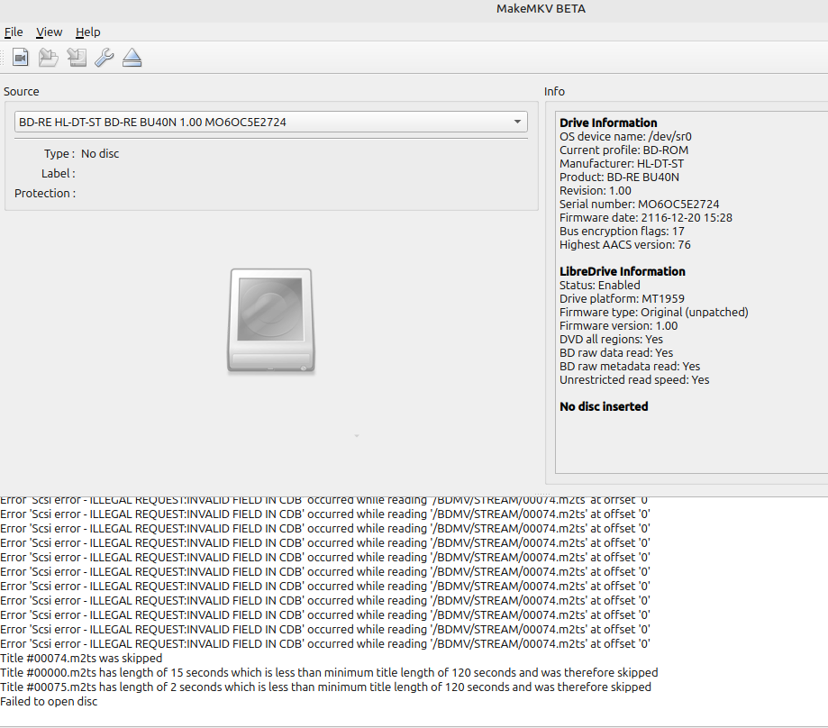
Task: Click 'Title #00074.m2ts was skipped' log entry
Action: coord(81,659)
